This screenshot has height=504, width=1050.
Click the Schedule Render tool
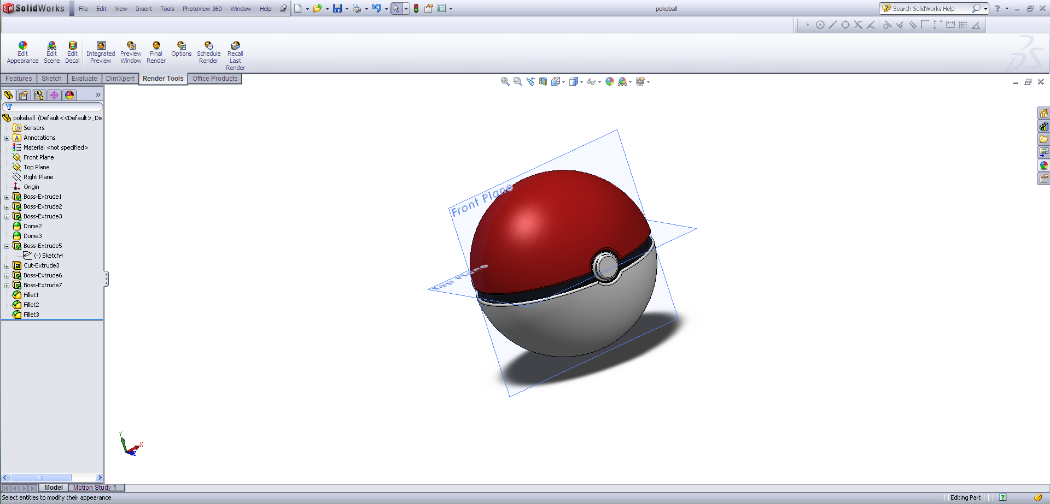(x=208, y=52)
